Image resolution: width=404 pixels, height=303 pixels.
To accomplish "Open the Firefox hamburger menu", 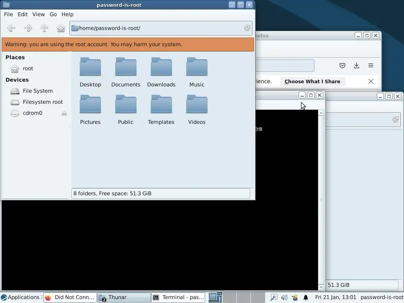I will [371, 65].
